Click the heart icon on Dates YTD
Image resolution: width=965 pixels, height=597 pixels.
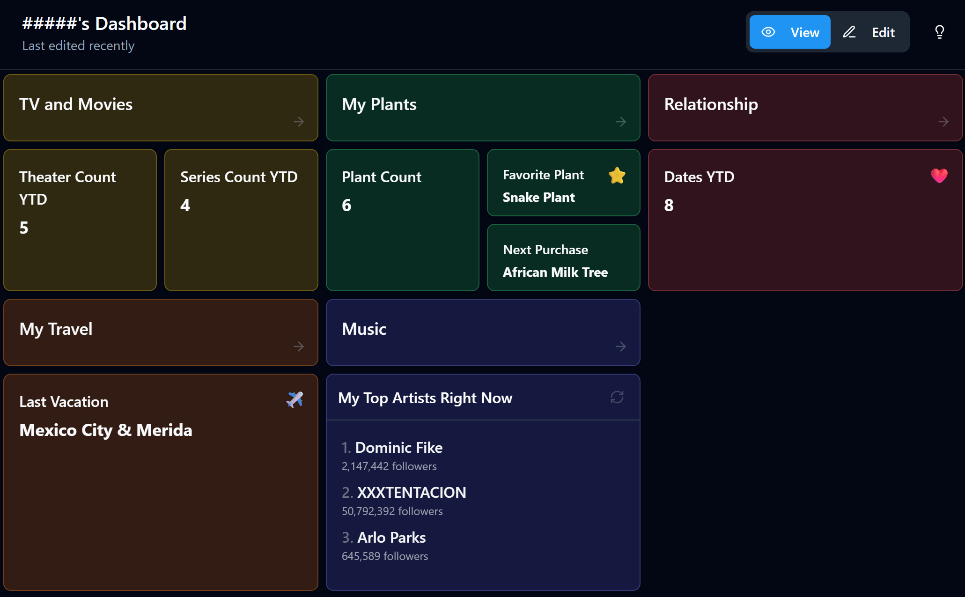[939, 176]
